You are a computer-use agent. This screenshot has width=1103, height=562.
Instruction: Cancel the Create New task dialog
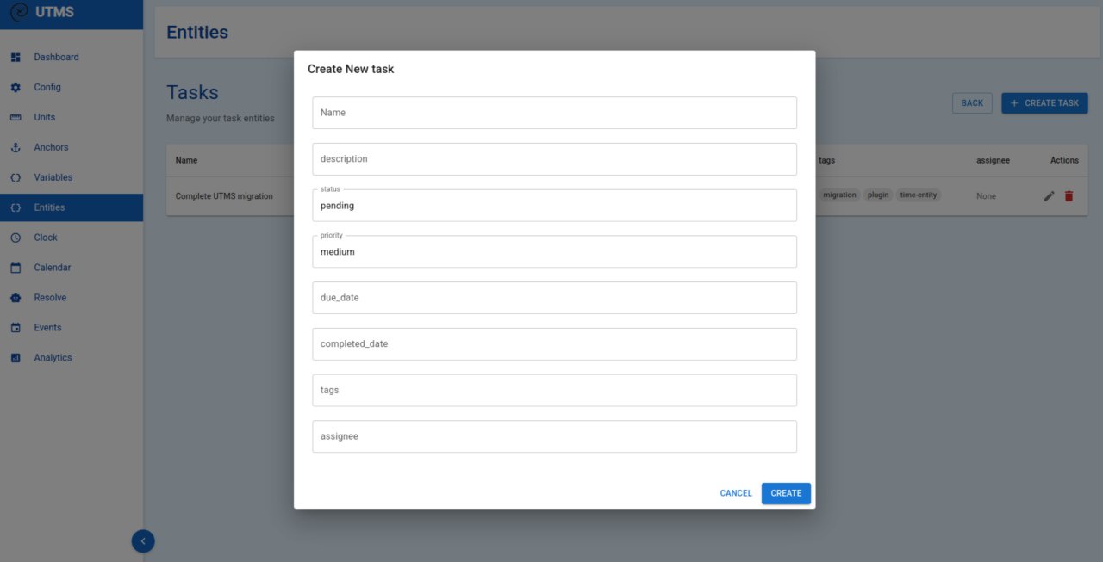pyautogui.click(x=736, y=493)
